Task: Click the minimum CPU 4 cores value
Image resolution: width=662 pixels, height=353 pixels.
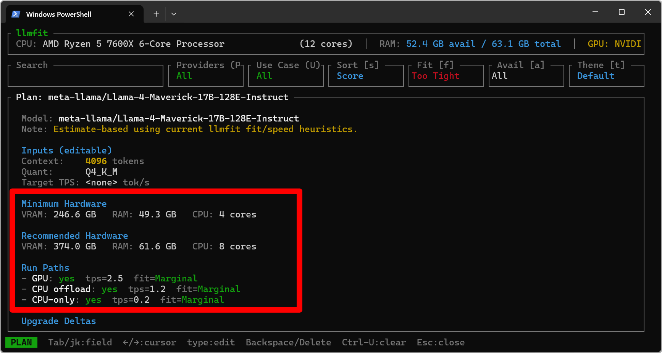Action: tap(238, 214)
